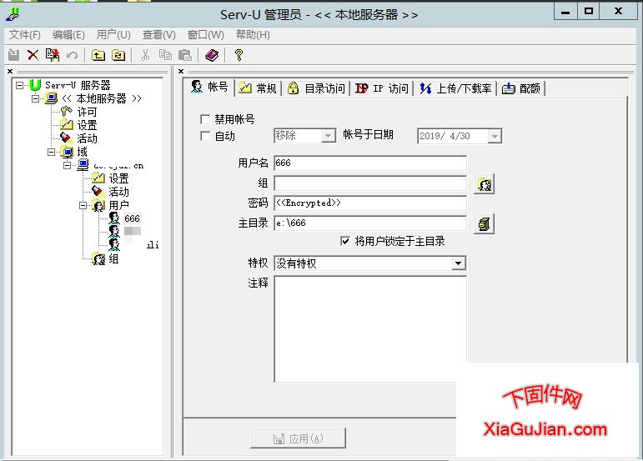Select 设置 under local server
643x461 pixels.
point(87,125)
